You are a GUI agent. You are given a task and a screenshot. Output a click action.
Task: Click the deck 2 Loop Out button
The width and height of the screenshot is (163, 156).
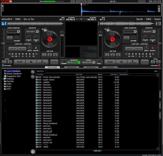[x=138, y=49]
